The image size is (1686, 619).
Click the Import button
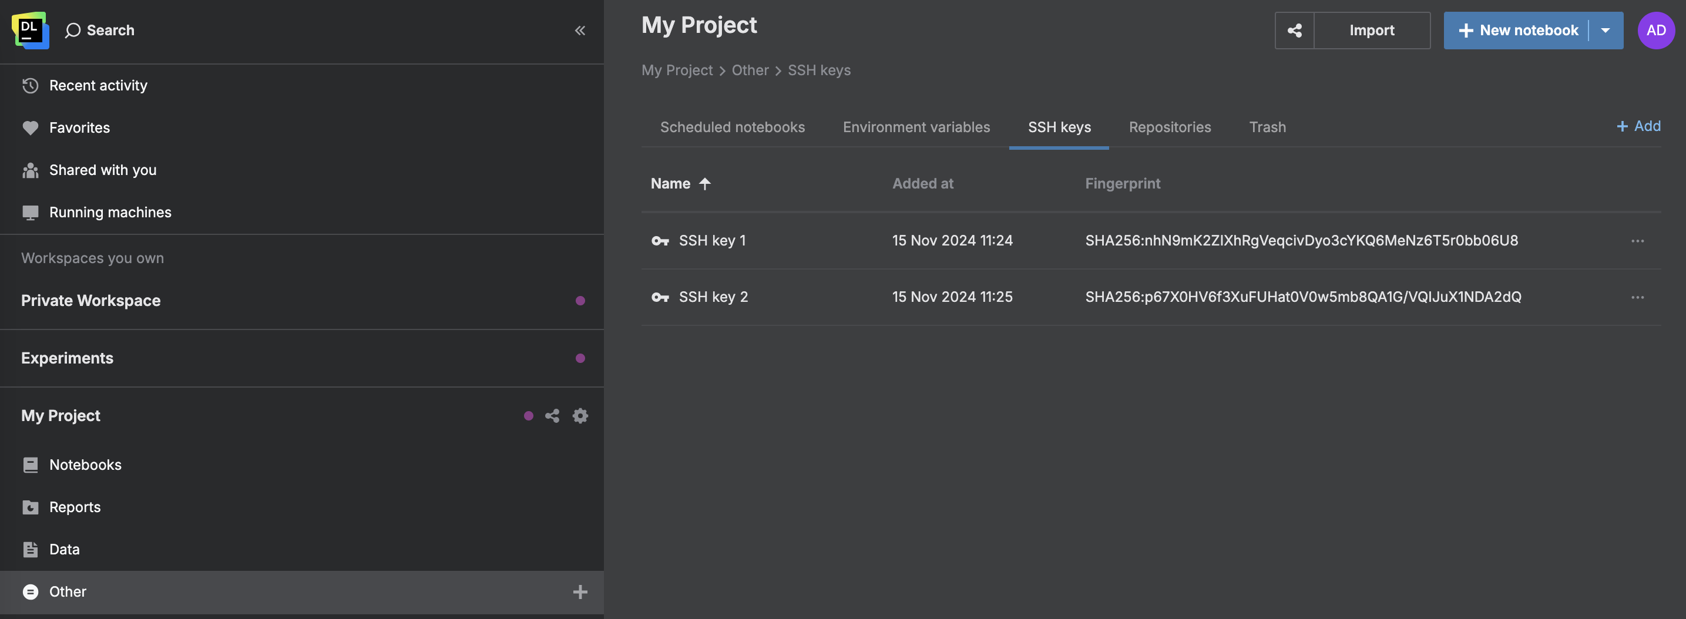(1371, 30)
